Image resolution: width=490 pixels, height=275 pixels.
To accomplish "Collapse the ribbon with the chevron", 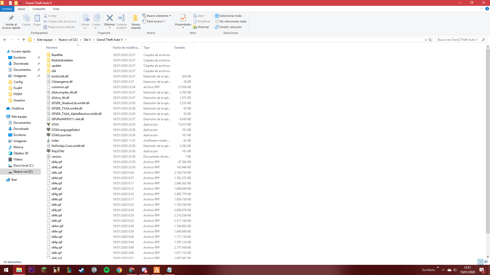I will (x=482, y=9).
